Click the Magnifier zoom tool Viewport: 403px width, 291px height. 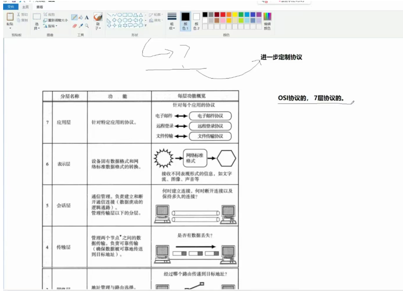click(87, 26)
